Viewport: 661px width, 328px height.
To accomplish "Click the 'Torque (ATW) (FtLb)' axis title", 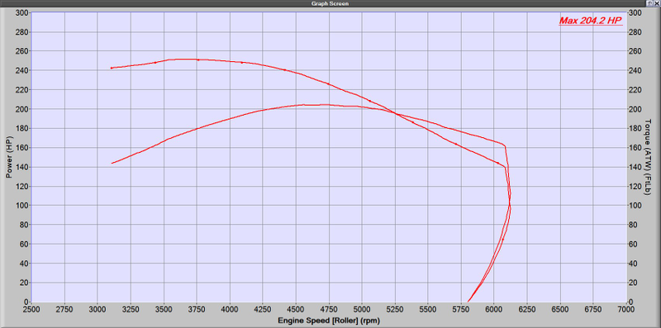I will pos(648,157).
